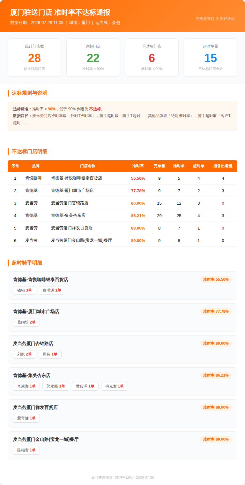Click rider card heading 麦当劳厦门祥发百货店
Screen dimensions: 245x485
35,407
